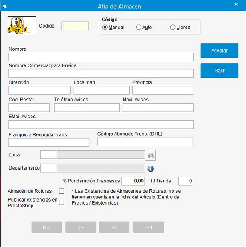This screenshot has height=247, width=246.
Task: Go to first record button |<--
Action: tap(47, 227)
